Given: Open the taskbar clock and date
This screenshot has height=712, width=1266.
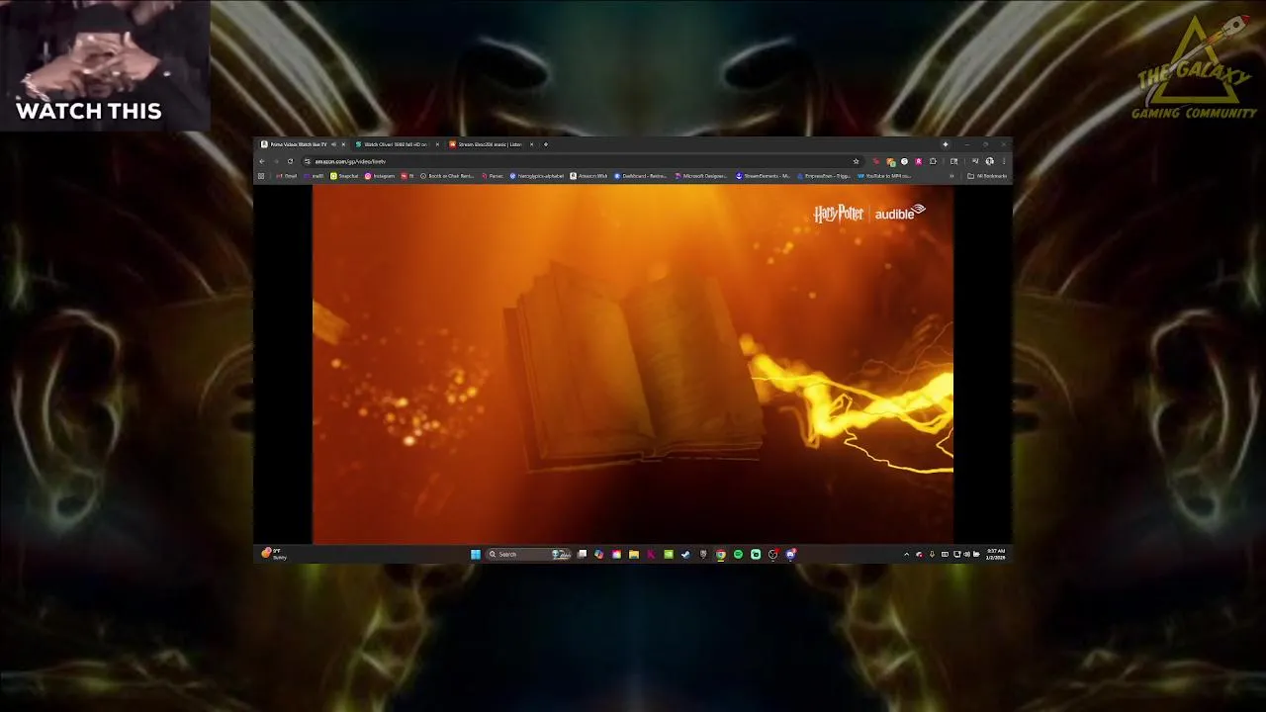Looking at the screenshot, I should coord(996,554).
